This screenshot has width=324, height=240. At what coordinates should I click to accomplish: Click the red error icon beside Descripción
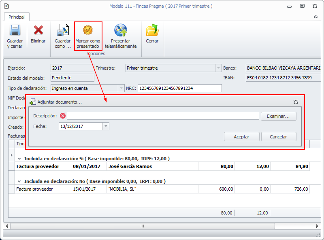[x=63, y=116]
